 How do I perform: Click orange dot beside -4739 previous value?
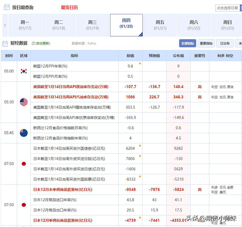click(140, 218)
